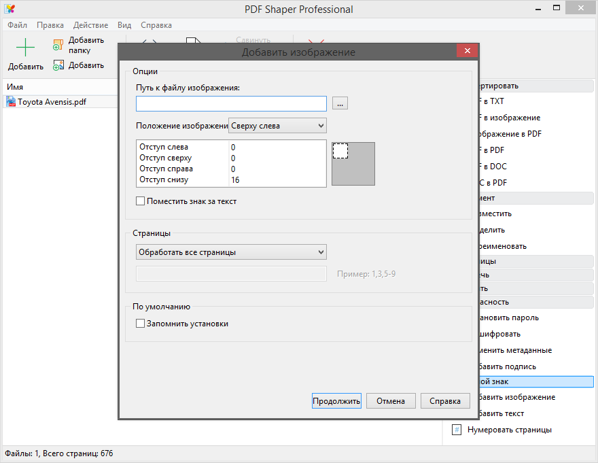
Task: Click the green plus Добавить icon
Action: pyautogui.click(x=25, y=48)
